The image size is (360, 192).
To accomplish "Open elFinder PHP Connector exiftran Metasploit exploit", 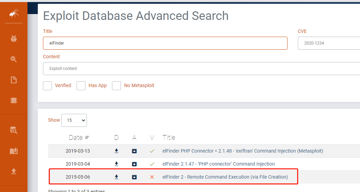I will tap(243, 151).
